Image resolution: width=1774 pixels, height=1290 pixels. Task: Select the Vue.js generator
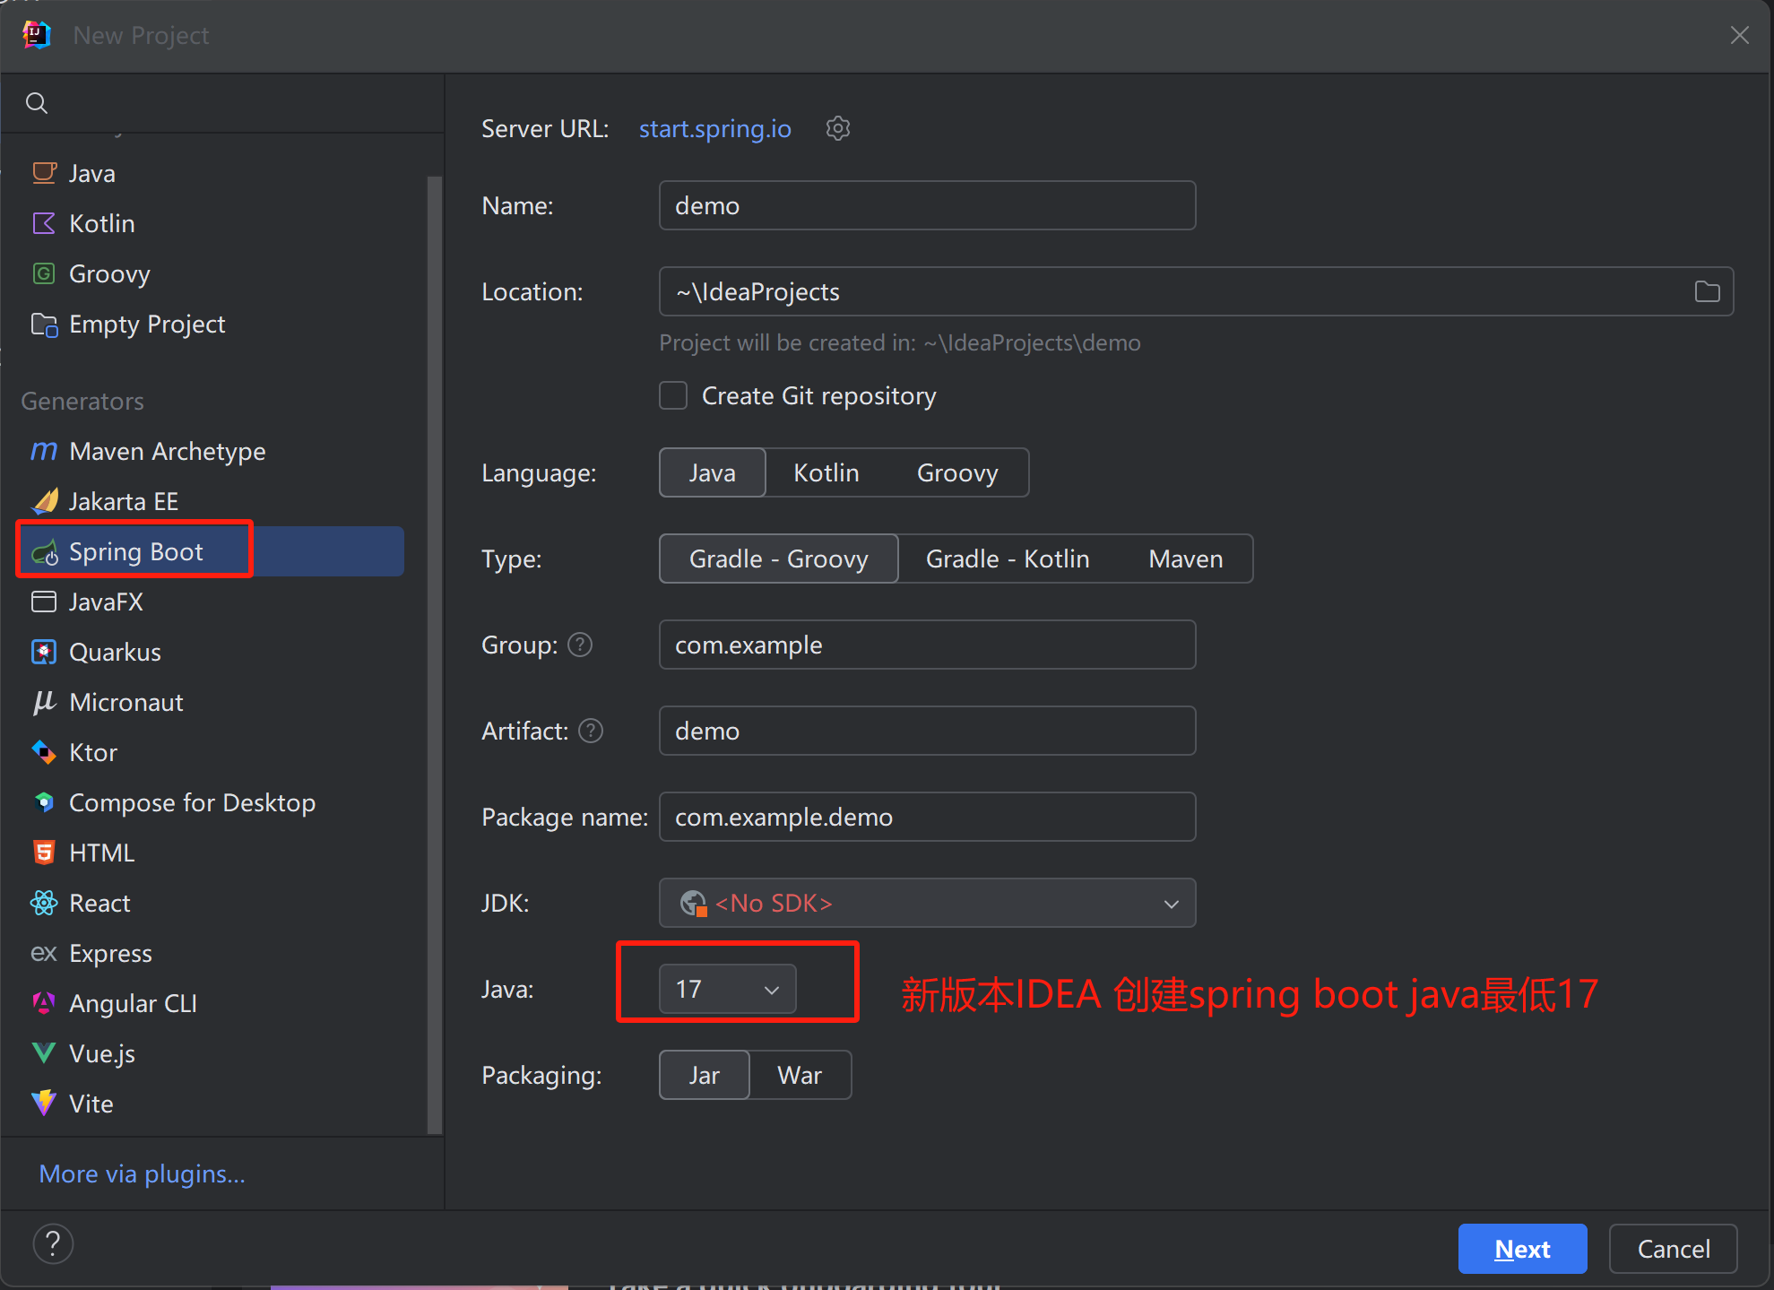tap(101, 1054)
